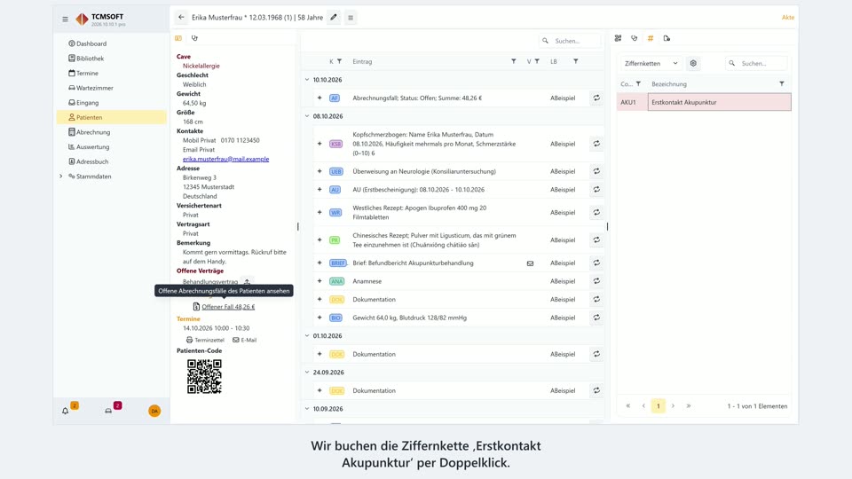The height and width of the screenshot is (479, 852).
Task: Toggle the hamburger sidebar menu
Action: [65, 19]
